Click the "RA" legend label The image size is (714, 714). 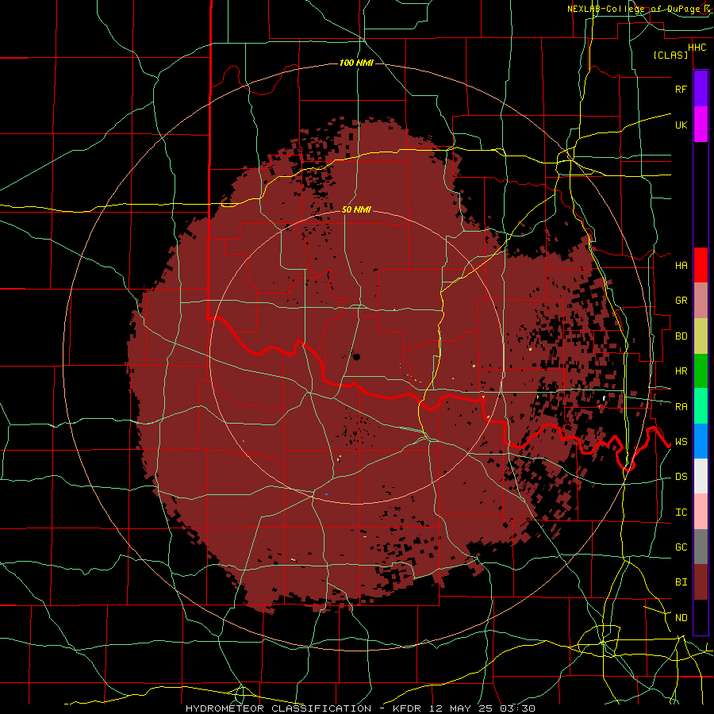[x=681, y=406]
